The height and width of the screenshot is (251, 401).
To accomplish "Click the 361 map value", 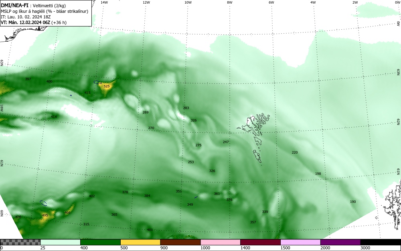I will (x=217, y=194).
